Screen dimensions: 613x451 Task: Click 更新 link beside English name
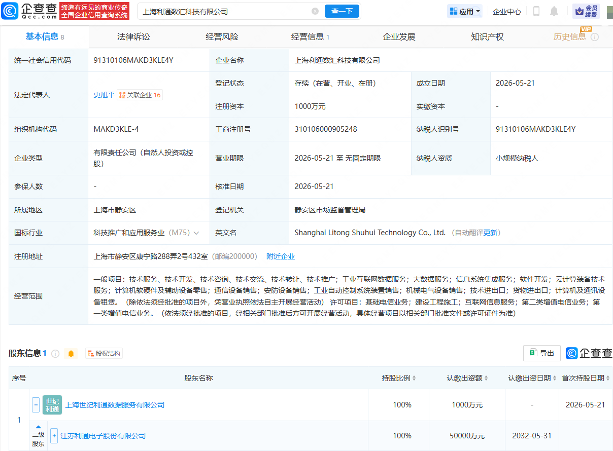491,233
